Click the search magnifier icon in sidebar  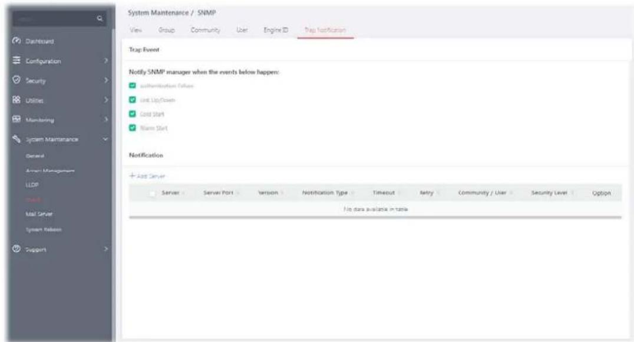coord(100,19)
